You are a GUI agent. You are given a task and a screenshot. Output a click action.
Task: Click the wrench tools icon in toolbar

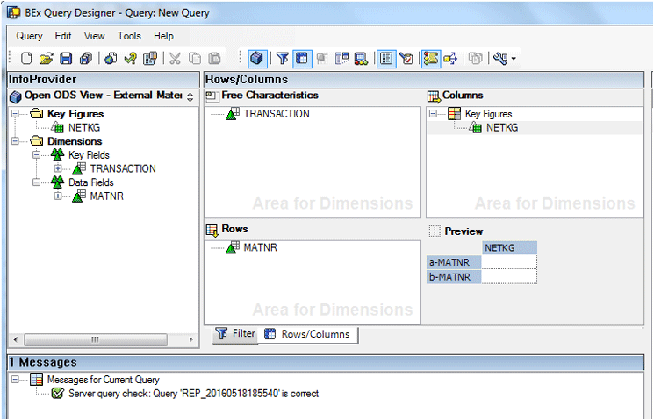pos(501,59)
